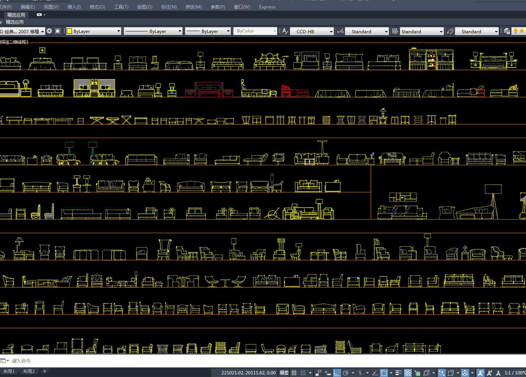Toggle grid display in status bar
526x377 pixels.
point(294,373)
